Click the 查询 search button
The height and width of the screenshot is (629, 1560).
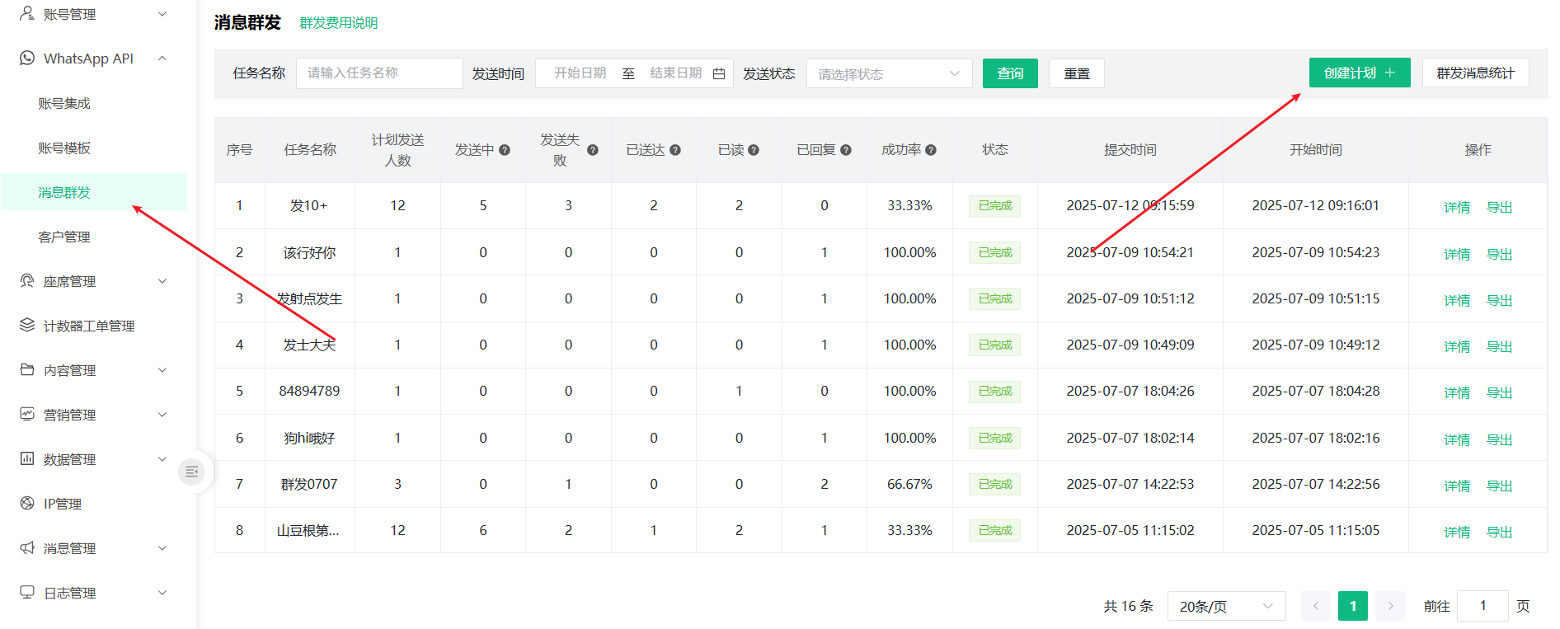(1010, 73)
